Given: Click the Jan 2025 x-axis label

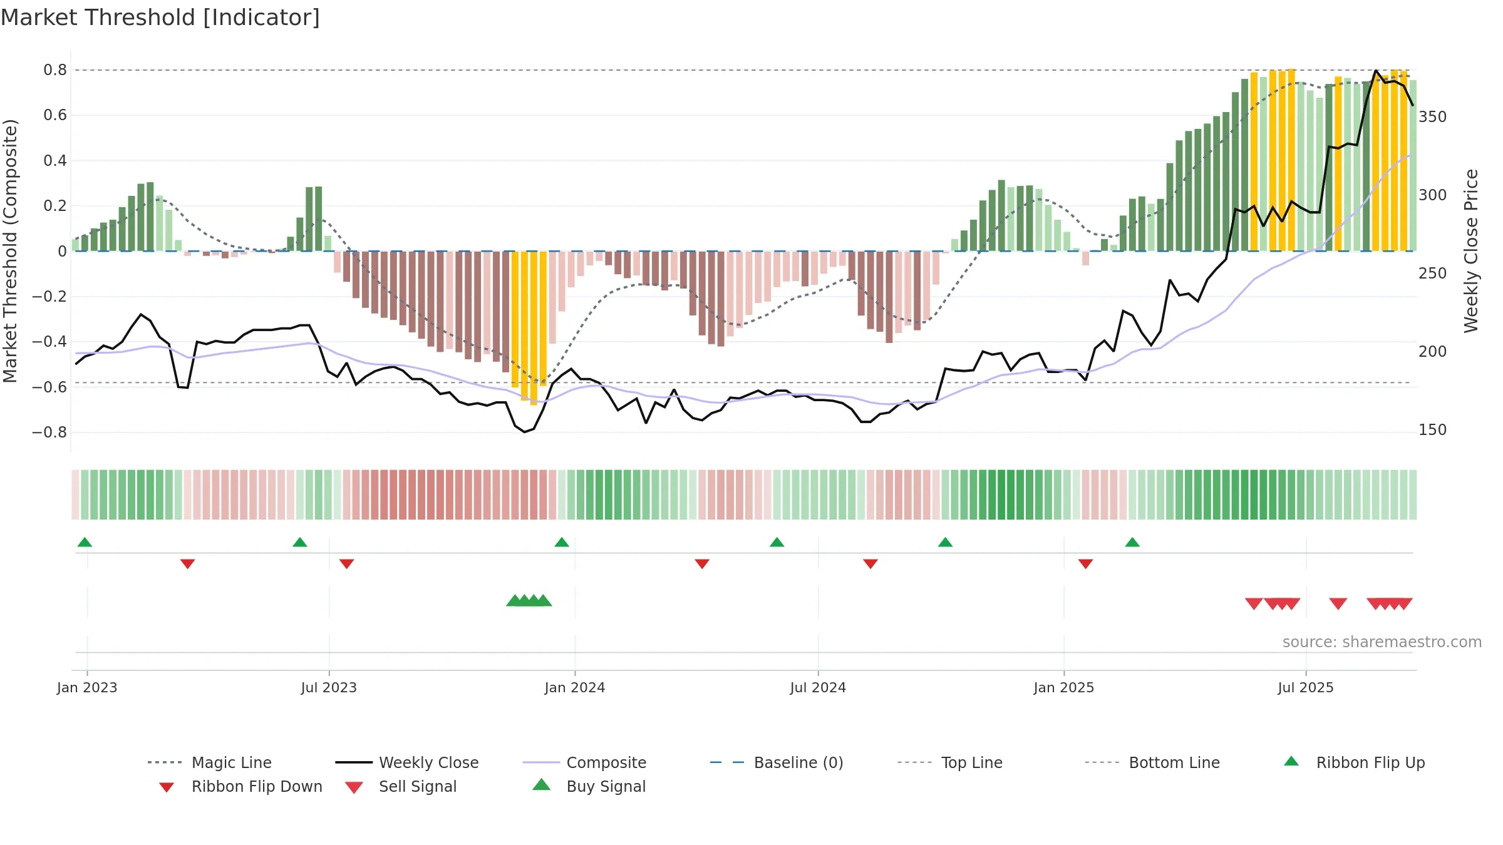Looking at the screenshot, I should 1064,687.
